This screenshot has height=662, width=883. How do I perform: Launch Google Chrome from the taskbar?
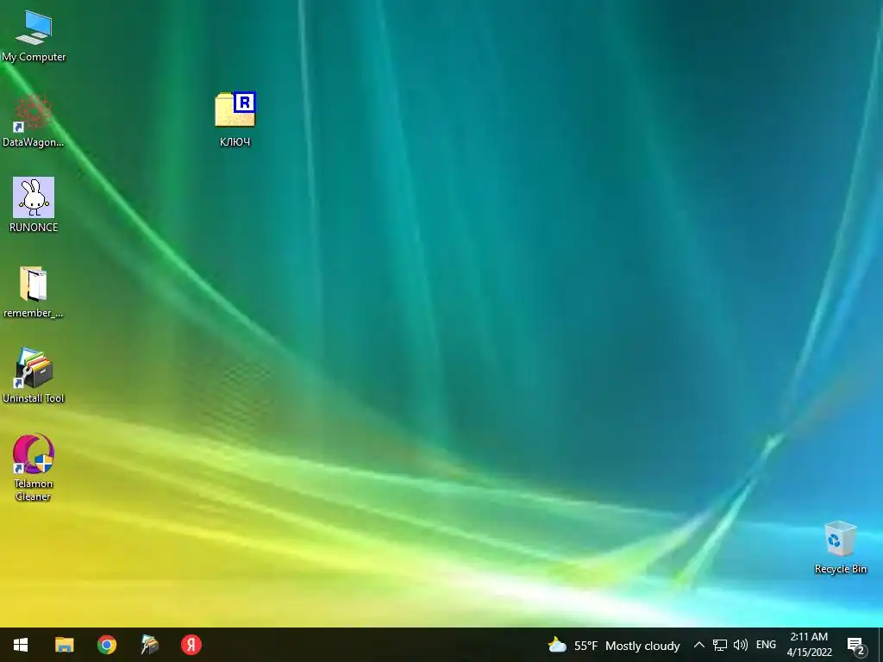click(x=106, y=645)
